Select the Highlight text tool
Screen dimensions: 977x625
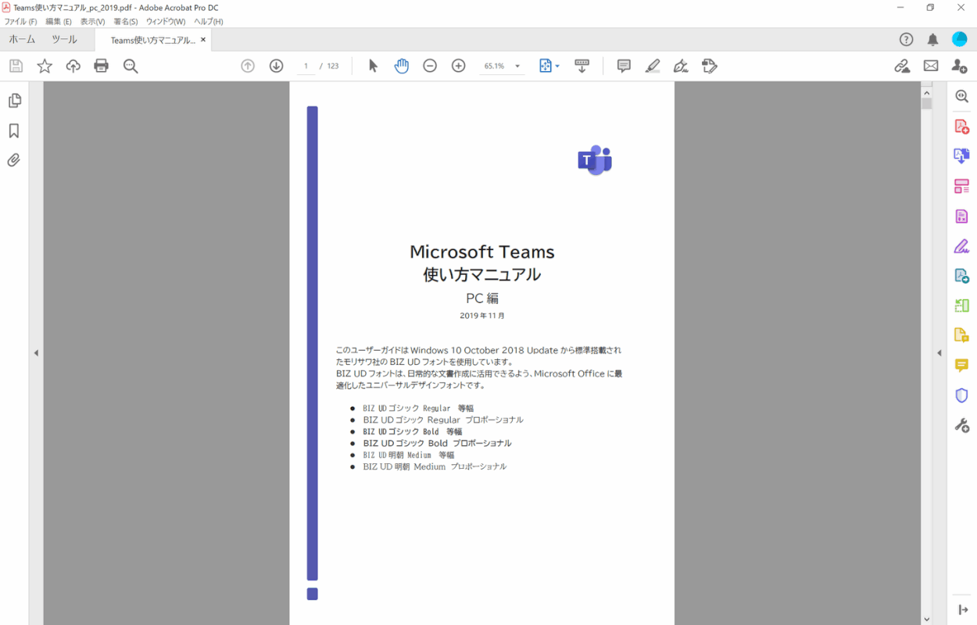pos(653,66)
